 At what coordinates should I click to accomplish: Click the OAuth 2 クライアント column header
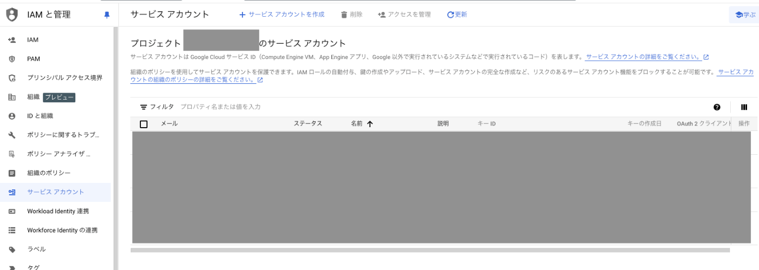(x=704, y=124)
